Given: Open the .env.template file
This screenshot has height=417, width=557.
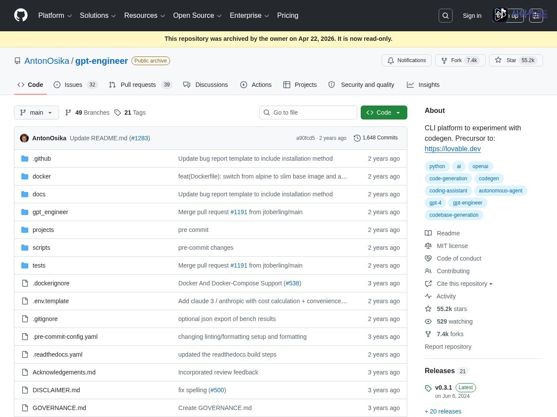Looking at the screenshot, I should (50, 301).
